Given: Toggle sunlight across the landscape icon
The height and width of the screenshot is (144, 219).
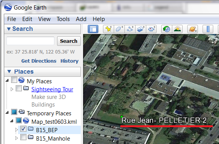Looking at the screenshot, I should pos(177,29).
